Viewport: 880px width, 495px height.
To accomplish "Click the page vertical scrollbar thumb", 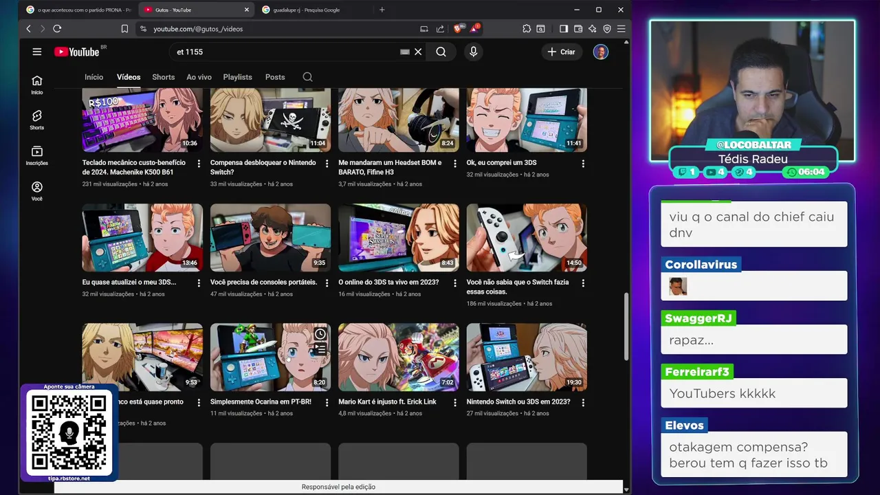I will tap(626, 327).
